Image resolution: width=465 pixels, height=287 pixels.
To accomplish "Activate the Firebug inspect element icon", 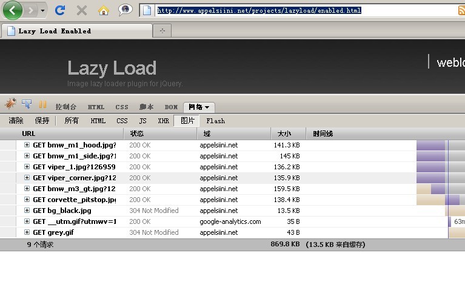I will tap(27, 104).
